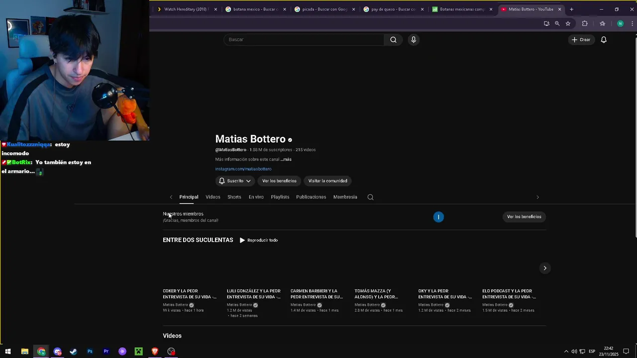Open Minecraft from the taskbar
Screen dimensions: 637x358
coord(138,352)
